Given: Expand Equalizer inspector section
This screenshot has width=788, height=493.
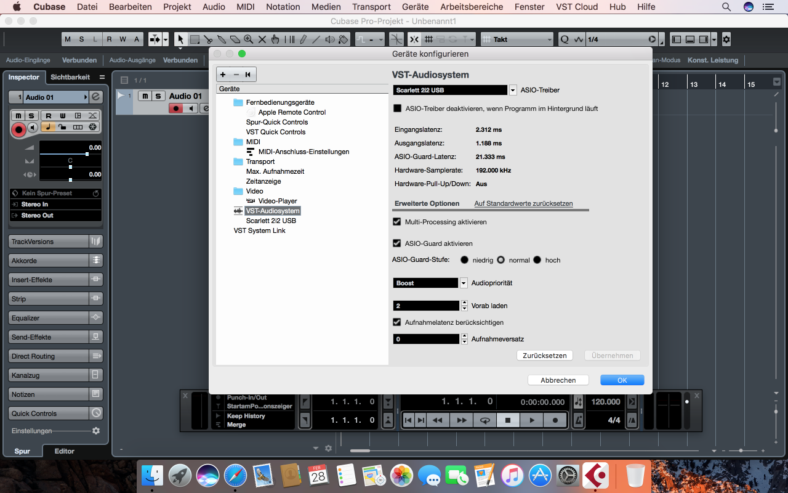Looking at the screenshot, I should click(55, 318).
